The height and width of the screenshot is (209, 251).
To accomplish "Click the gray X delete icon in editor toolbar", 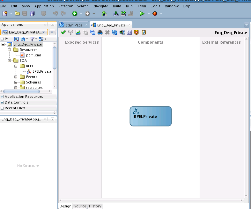I will [x=107, y=32].
